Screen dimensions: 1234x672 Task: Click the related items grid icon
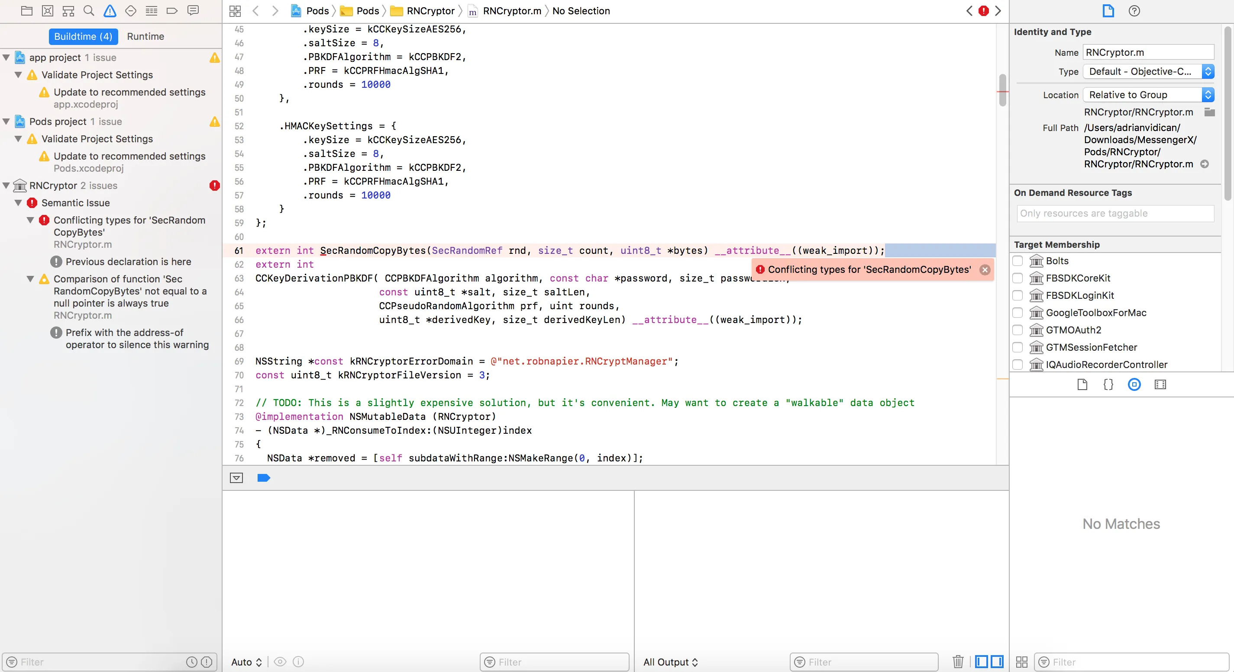click(x=235, y=10)
